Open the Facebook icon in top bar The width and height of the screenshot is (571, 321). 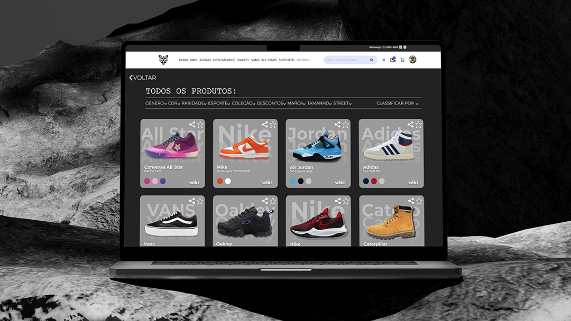point(401,48)
